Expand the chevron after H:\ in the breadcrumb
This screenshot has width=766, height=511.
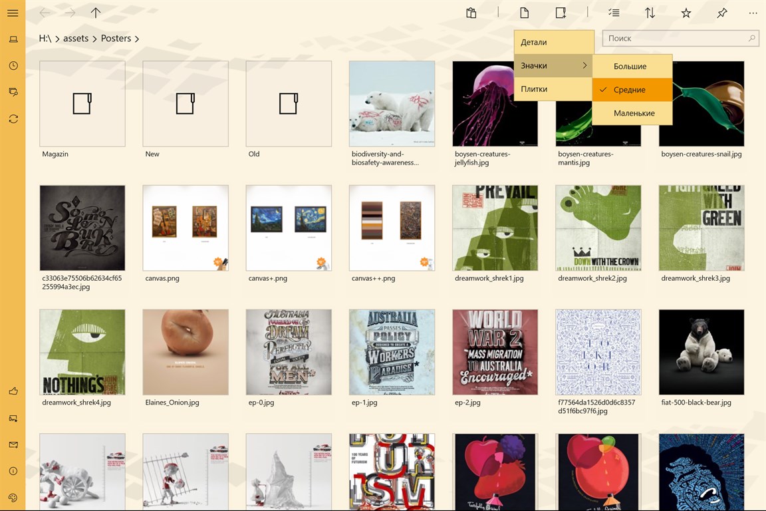point(57,39)
